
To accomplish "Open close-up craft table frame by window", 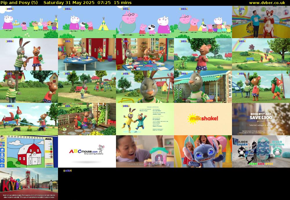I will click(145, 54).
